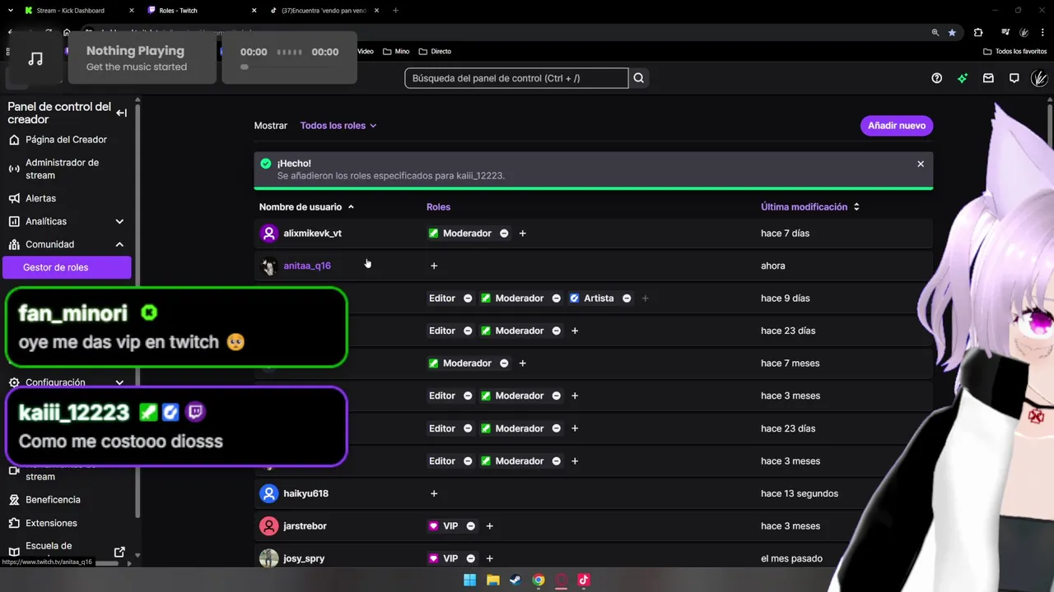
Task: Sort by Última modificación column
Action: pos(810,207)
